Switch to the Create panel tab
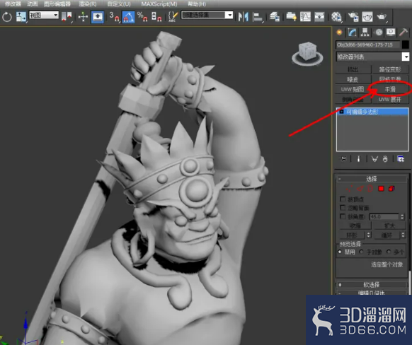The height and width of the screenshot is (345, 412). (340, 33)
